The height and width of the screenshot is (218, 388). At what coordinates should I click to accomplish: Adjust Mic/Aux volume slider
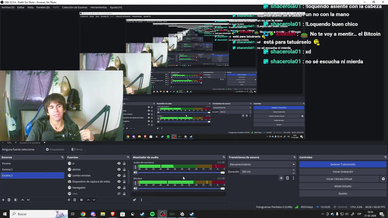[x=181, y=188]
